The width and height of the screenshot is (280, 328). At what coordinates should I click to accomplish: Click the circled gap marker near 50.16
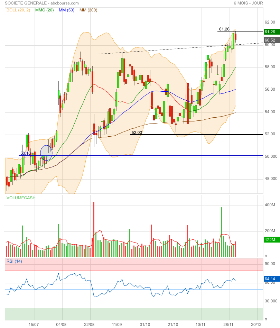click(46, 153)
